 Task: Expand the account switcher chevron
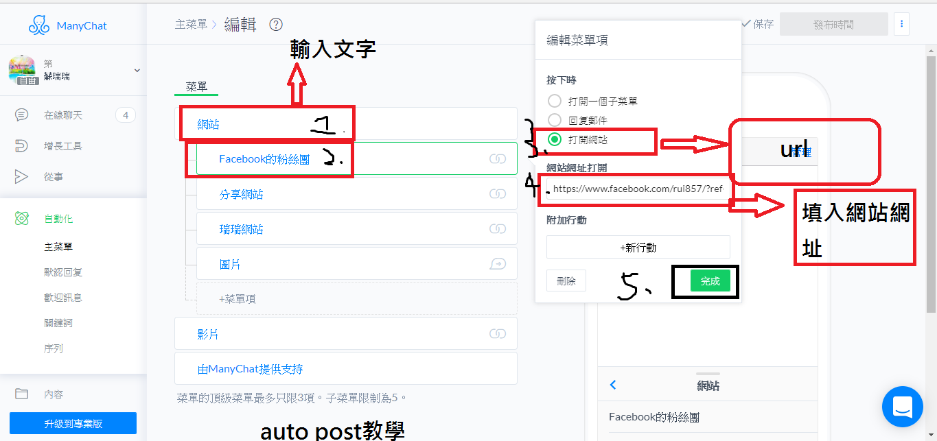(137, 70)
